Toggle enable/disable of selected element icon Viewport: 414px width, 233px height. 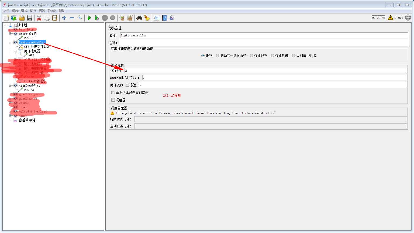80,18
